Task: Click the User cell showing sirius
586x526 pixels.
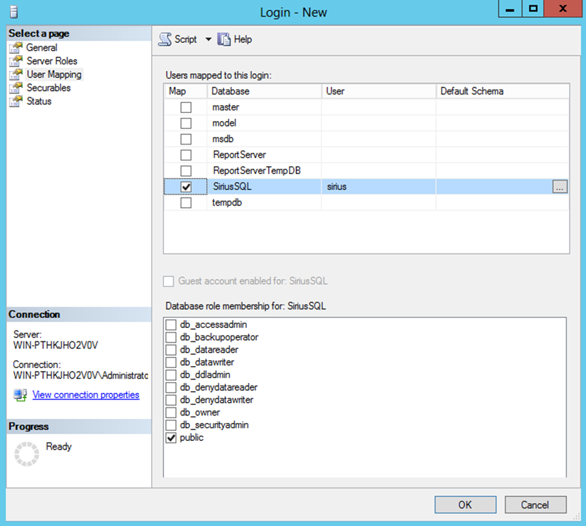Action: tap(378, 187)
